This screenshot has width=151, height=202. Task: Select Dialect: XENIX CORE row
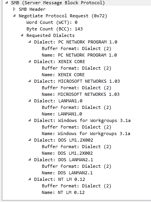tap(59, 62)
